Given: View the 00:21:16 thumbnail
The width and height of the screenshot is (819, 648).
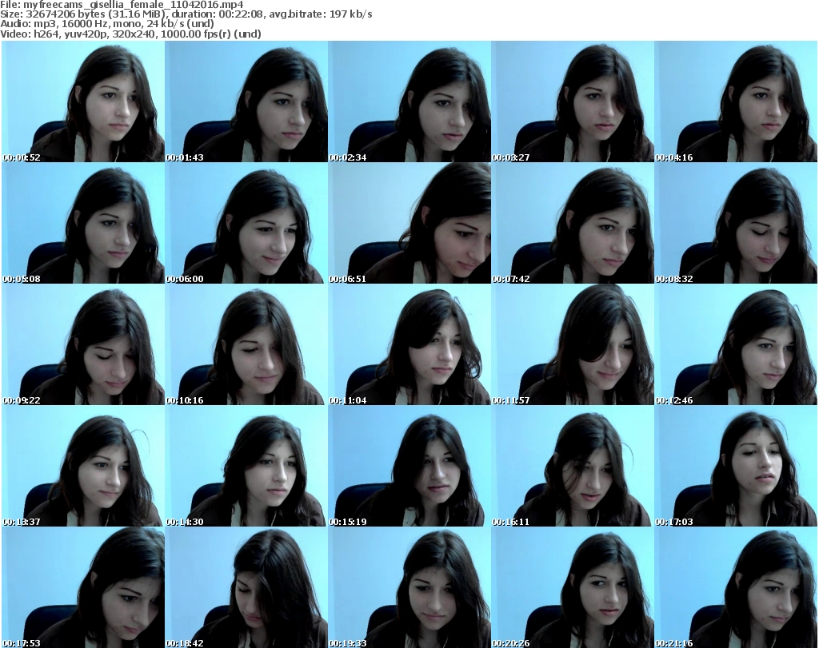Looking at the screenshot, I should tap(736, 587).
